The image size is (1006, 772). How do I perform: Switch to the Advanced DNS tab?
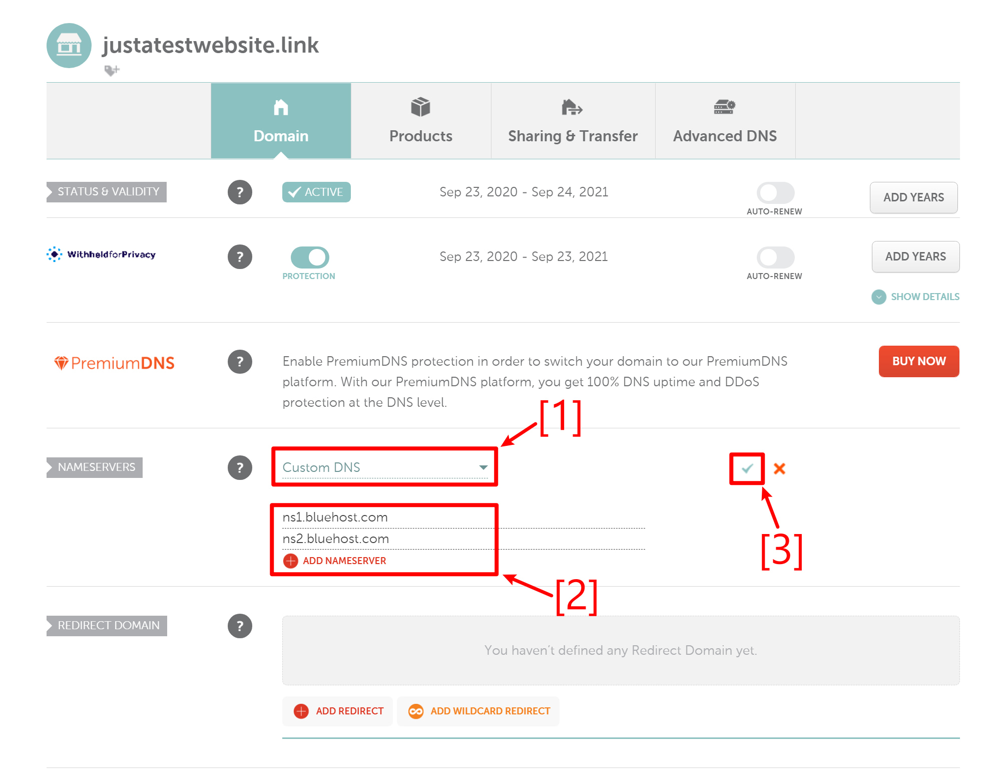coord(725,120)
